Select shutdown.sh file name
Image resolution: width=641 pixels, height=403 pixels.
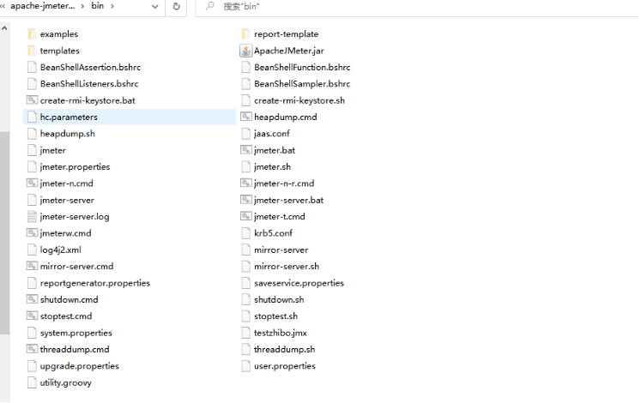pyautogui.click(x=279, y=299)
